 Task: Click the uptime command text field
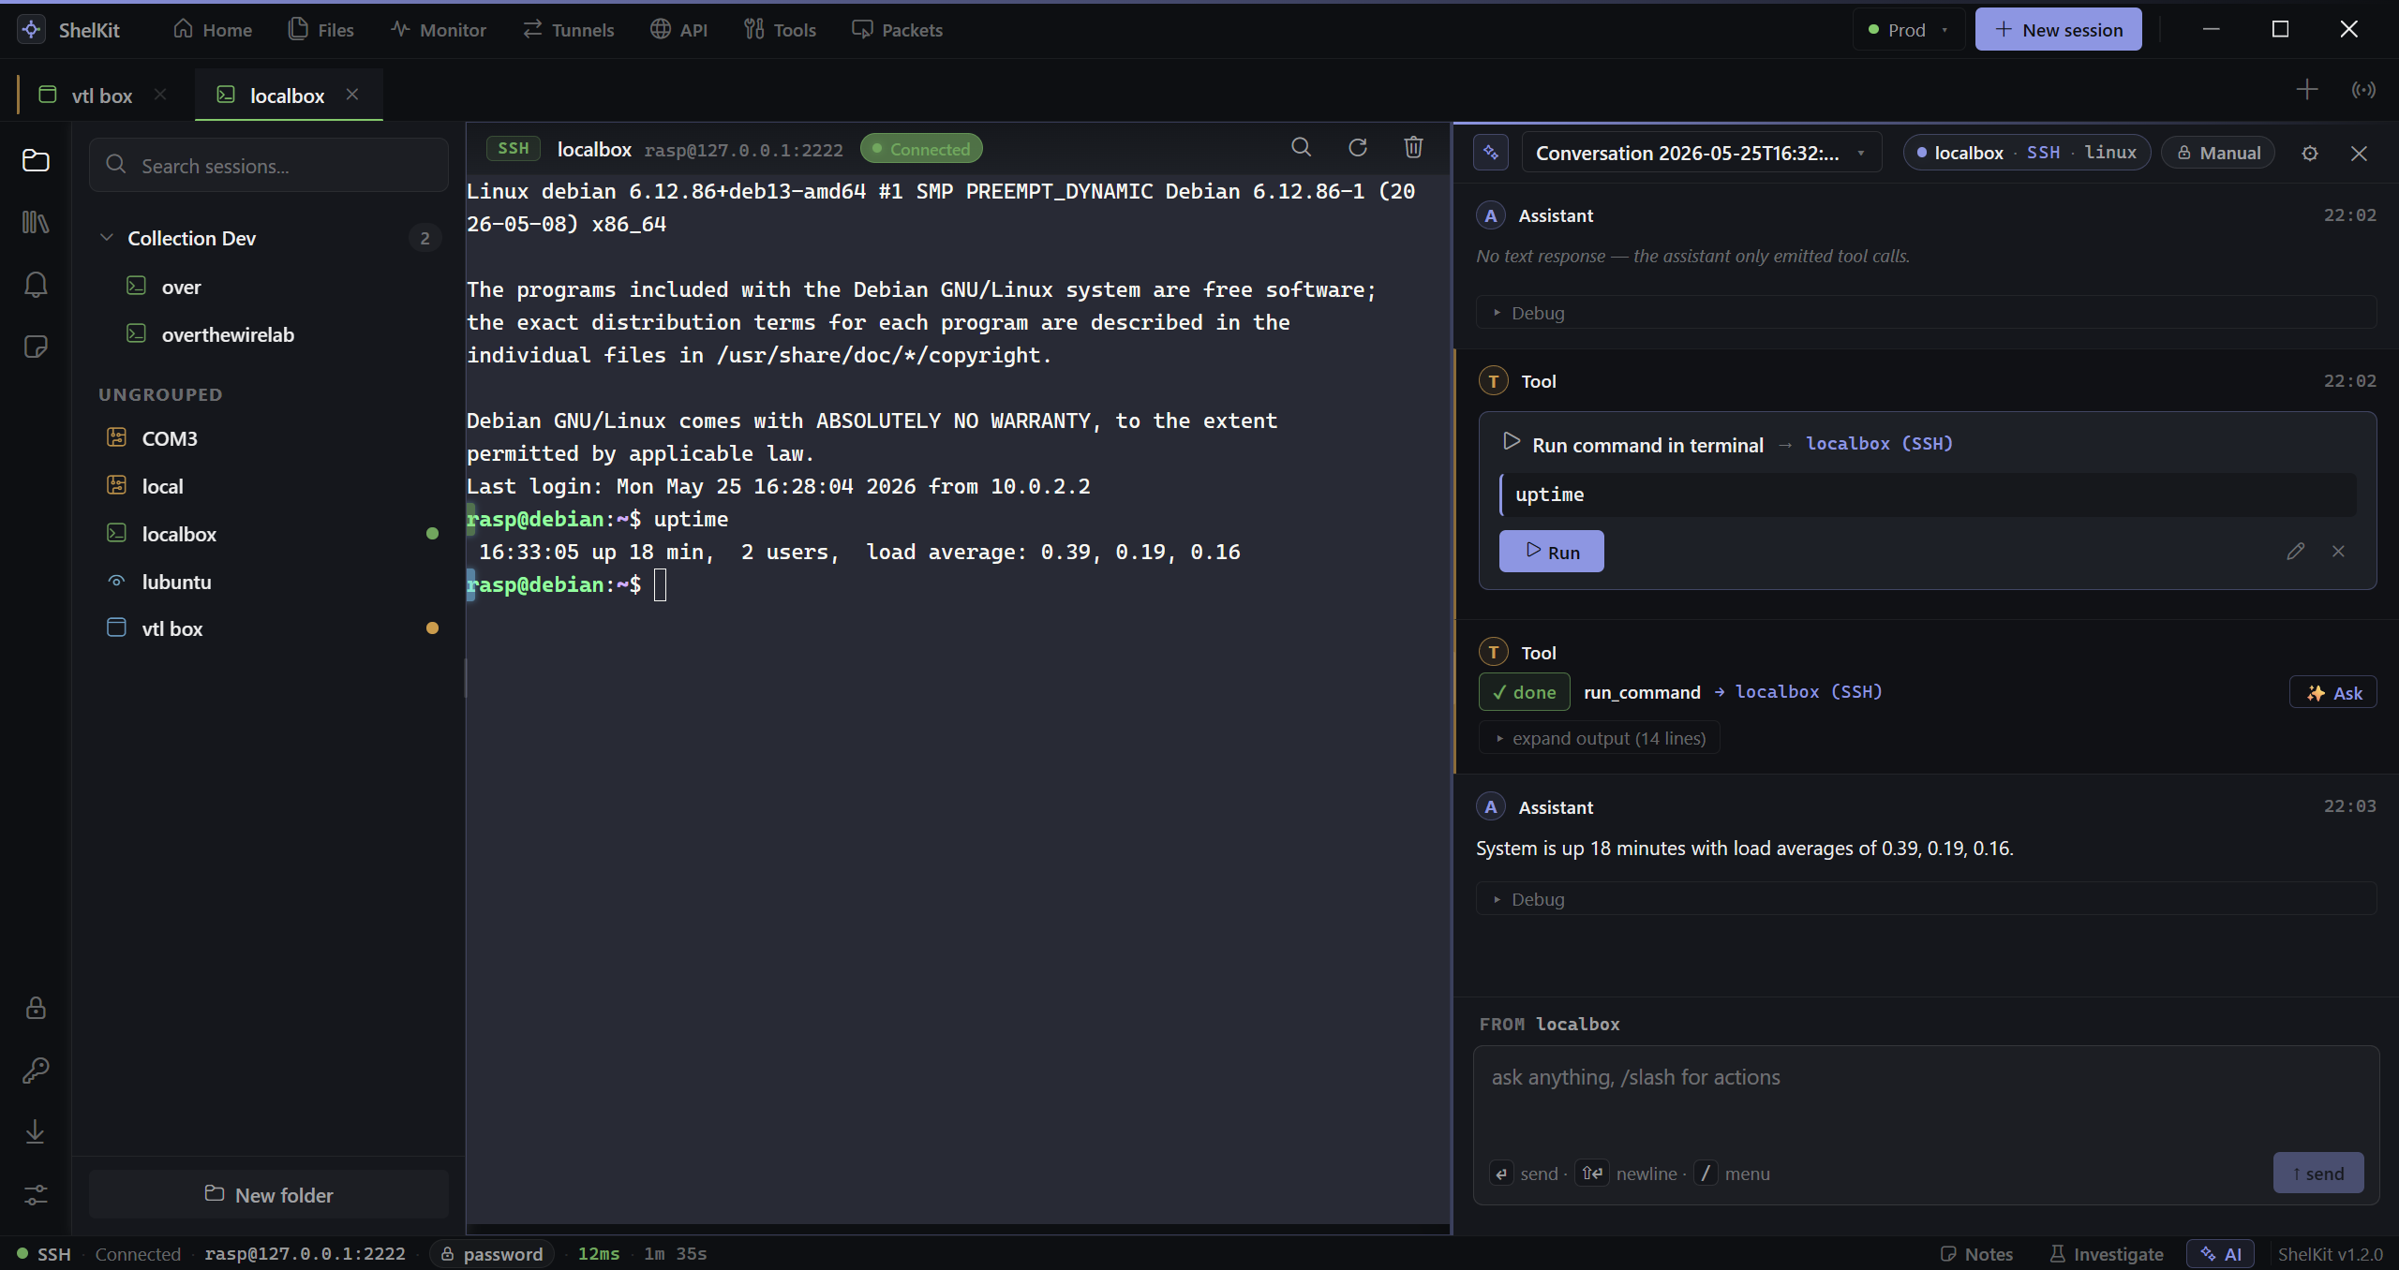pyautogui.click(x=1929, y=495)
